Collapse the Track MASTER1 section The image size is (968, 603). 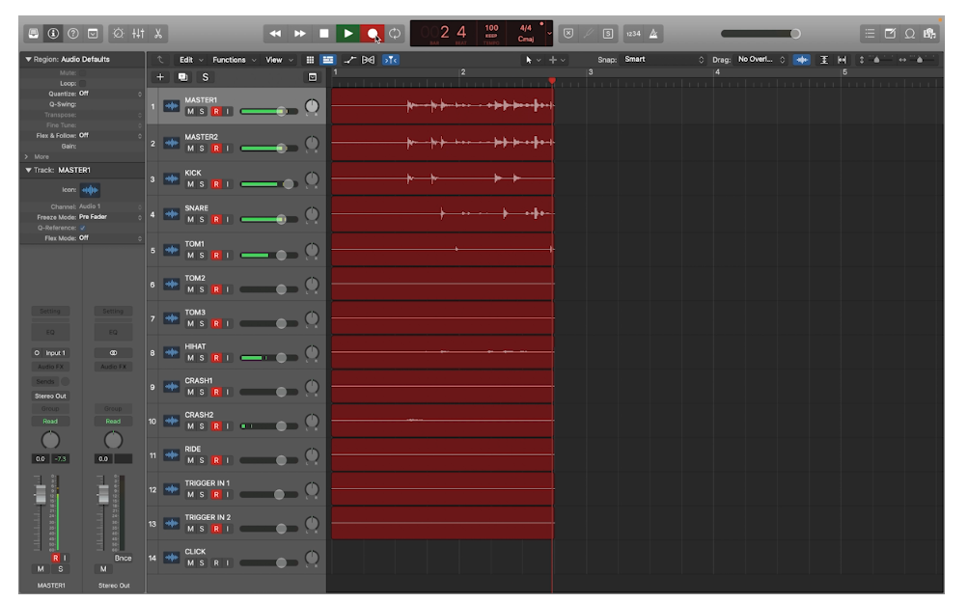coord(28,170)
